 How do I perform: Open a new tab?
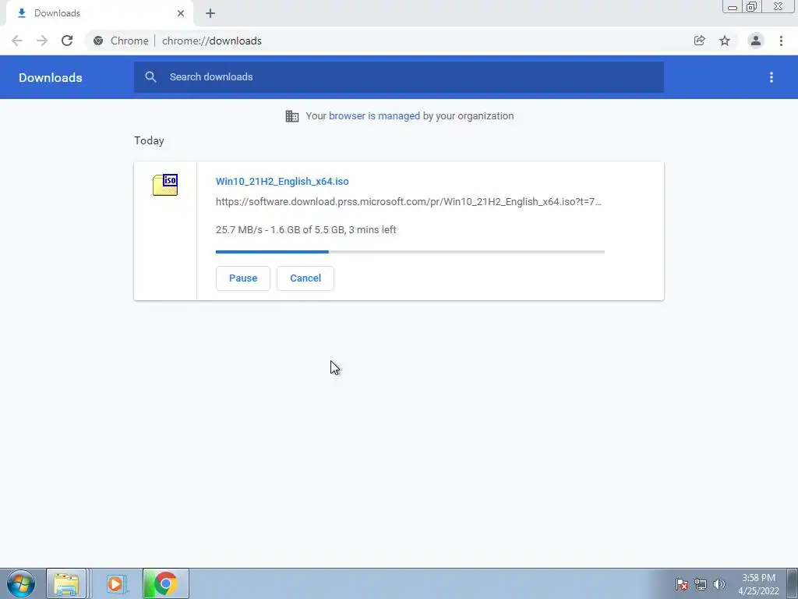pyautogui.click(x=210, y=13)
